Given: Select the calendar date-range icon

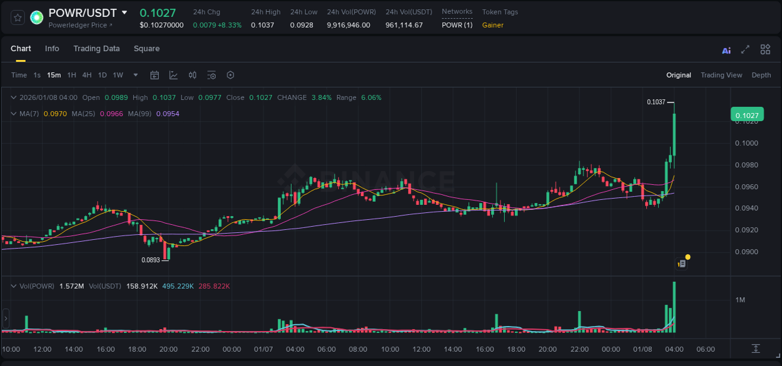Looking at the screenshot, I should click(155, 75).
